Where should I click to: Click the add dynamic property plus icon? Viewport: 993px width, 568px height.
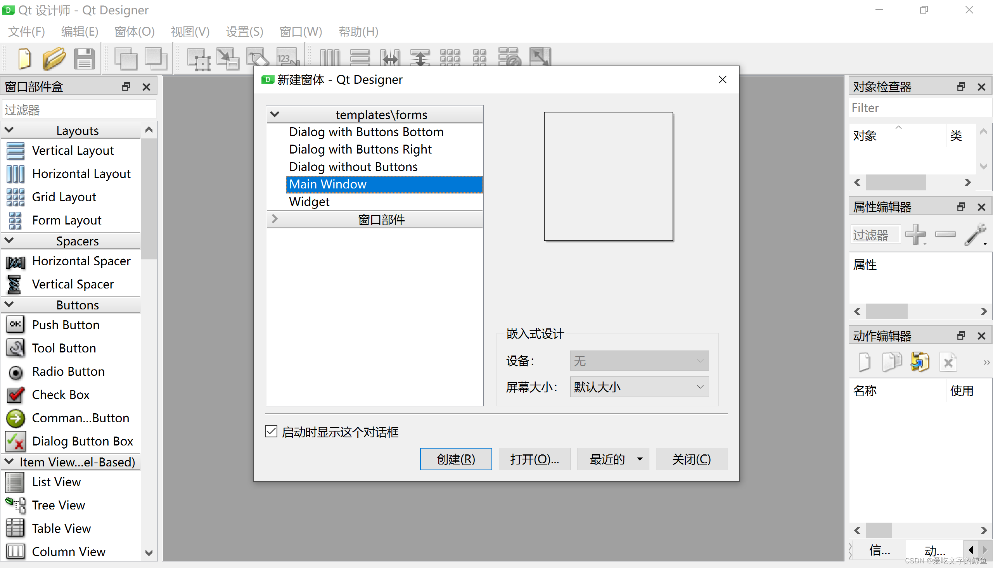(x=915, y=235)
